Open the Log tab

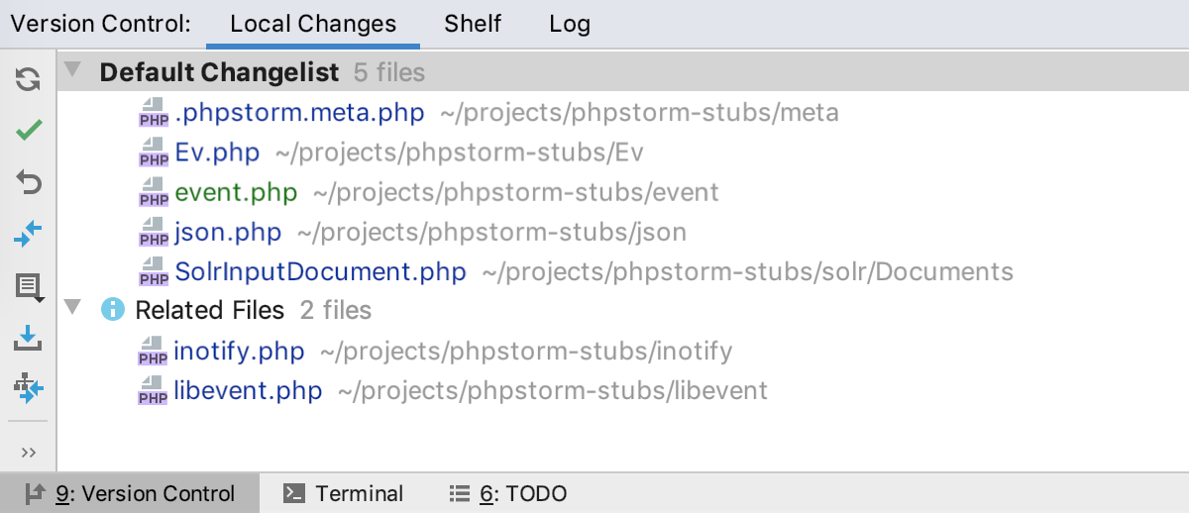[570, 23]
